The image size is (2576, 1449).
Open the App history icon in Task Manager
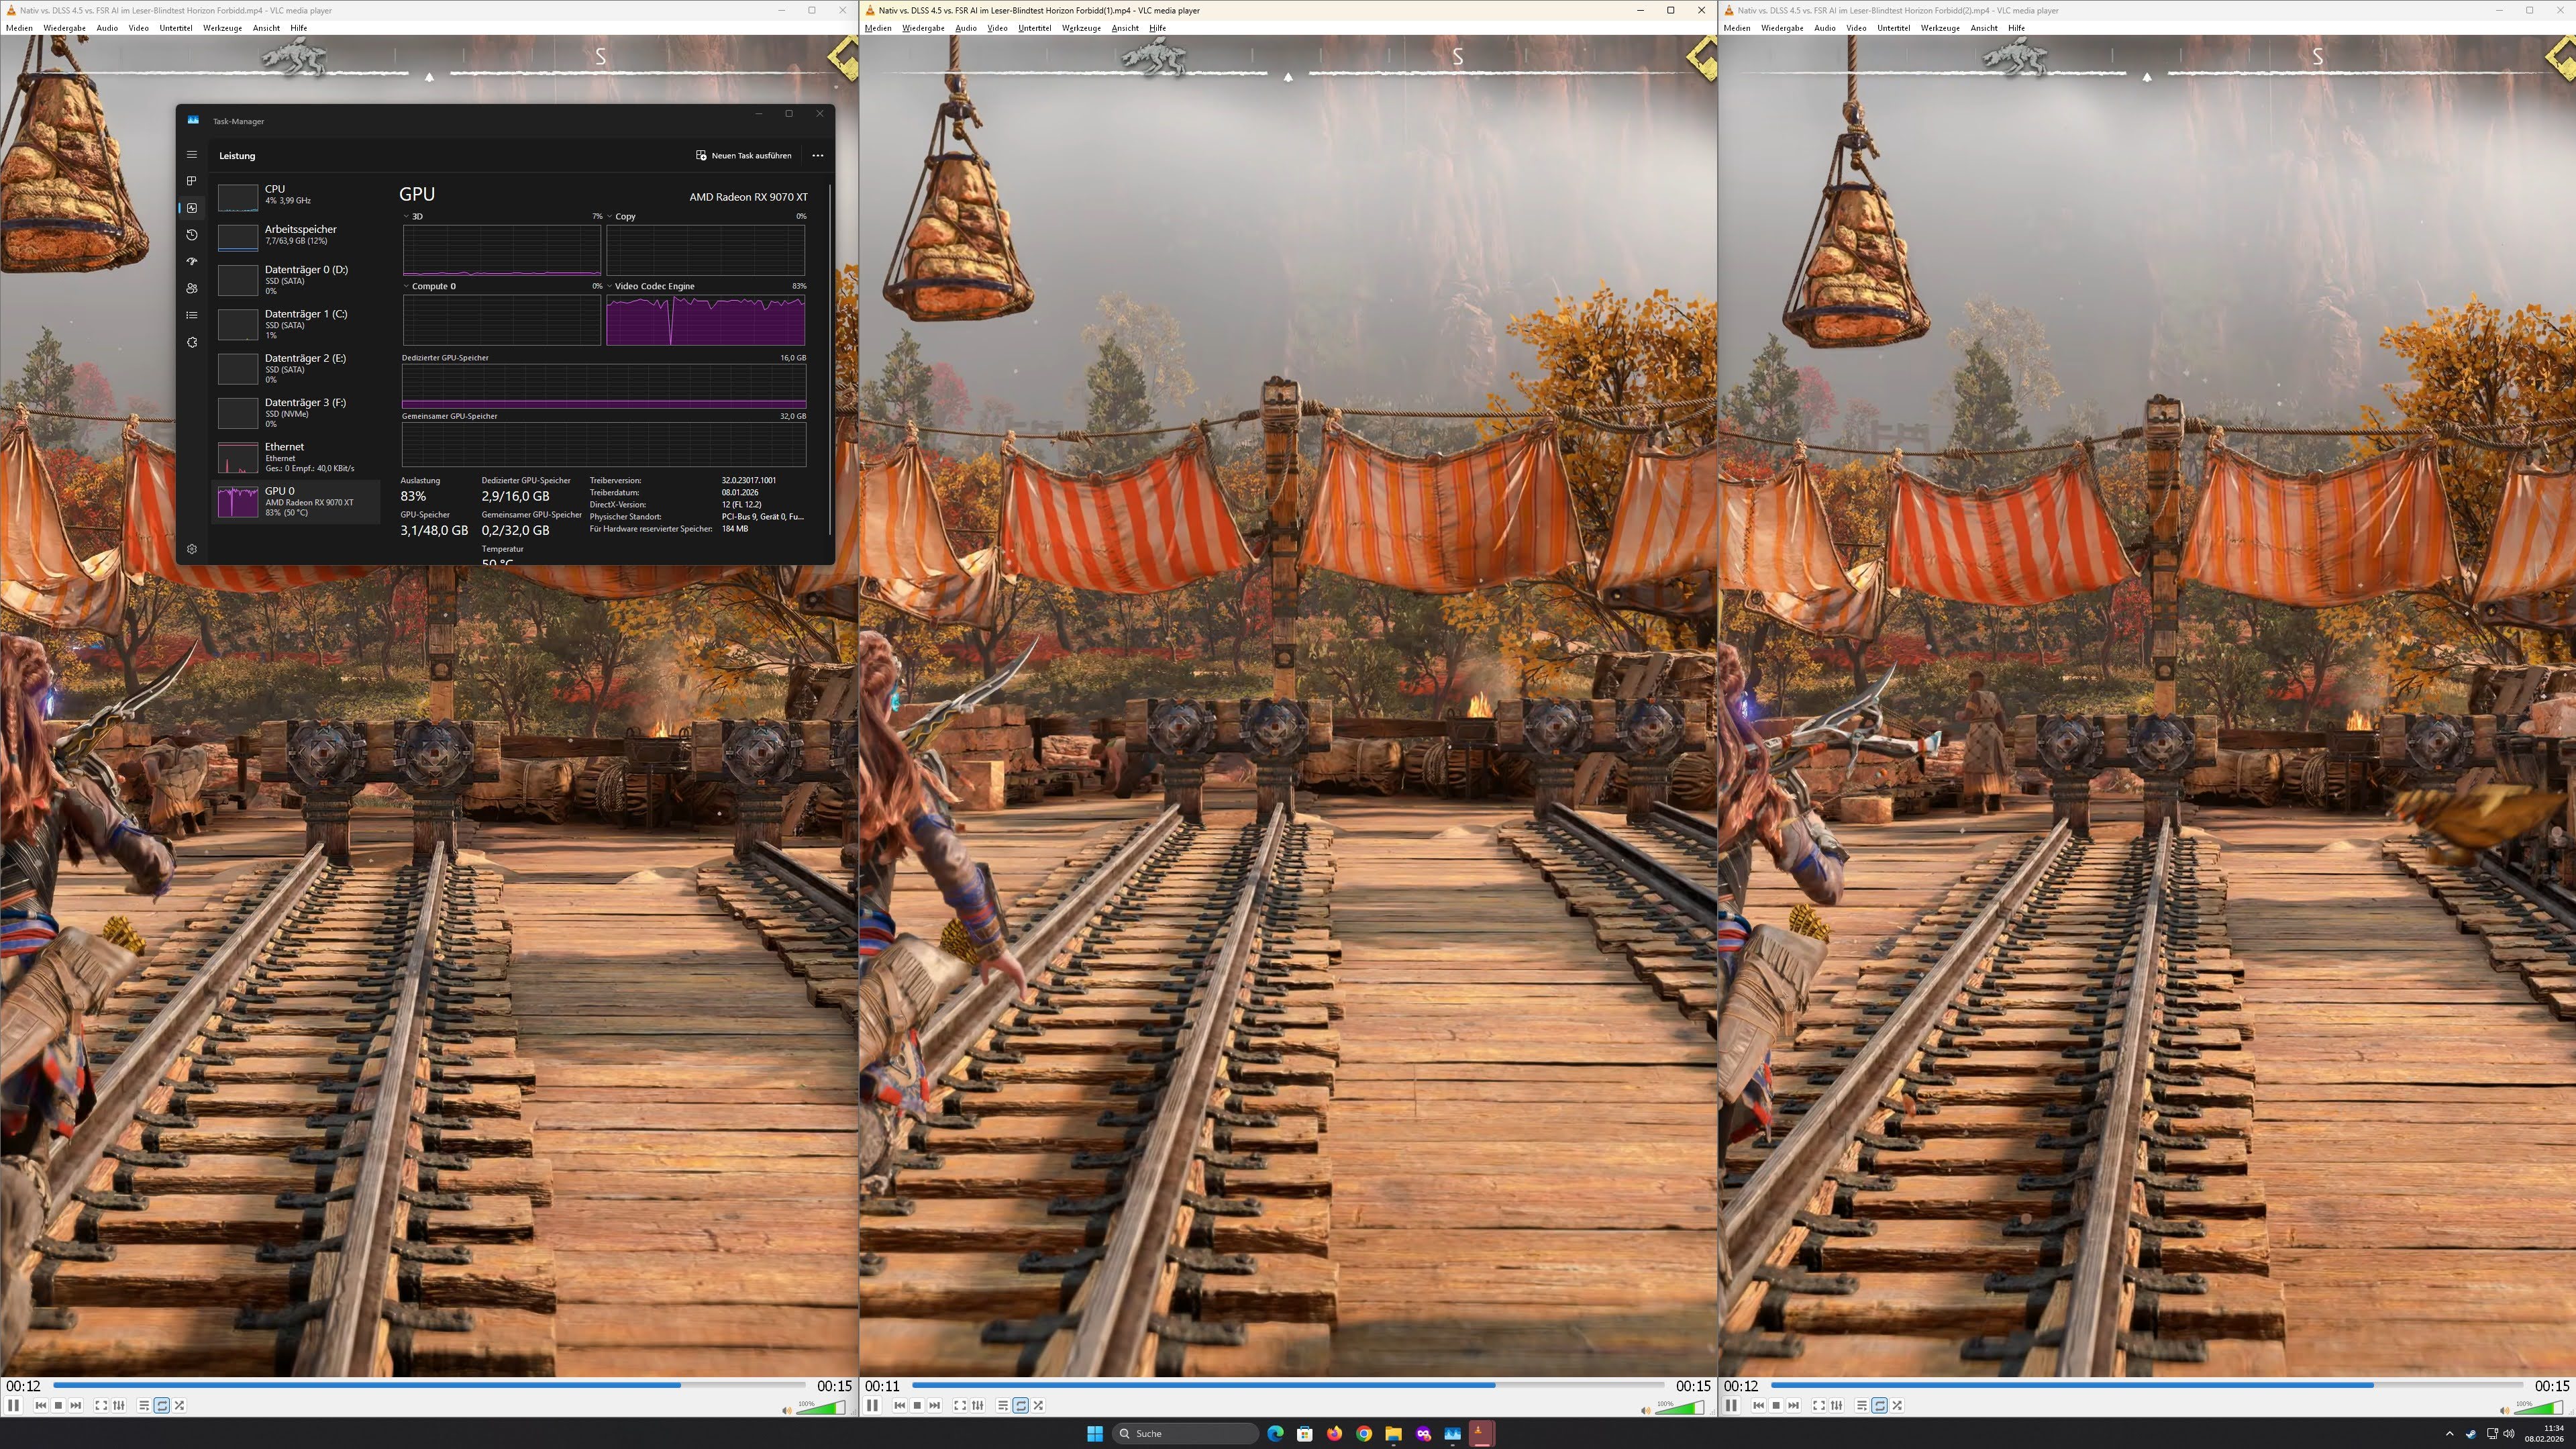coord(192,236)
